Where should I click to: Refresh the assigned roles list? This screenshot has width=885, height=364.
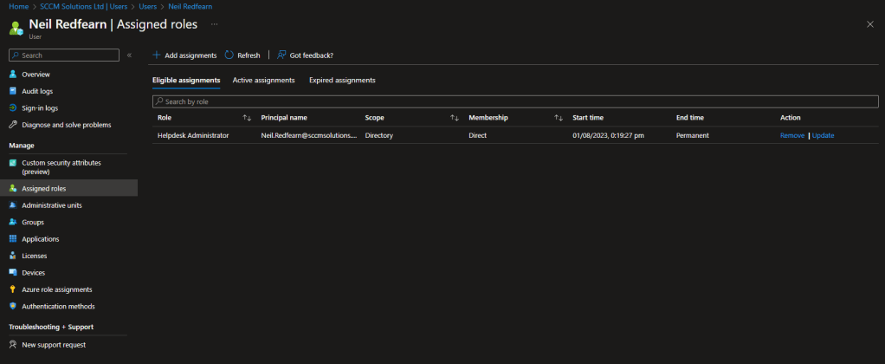pos(242,55)
